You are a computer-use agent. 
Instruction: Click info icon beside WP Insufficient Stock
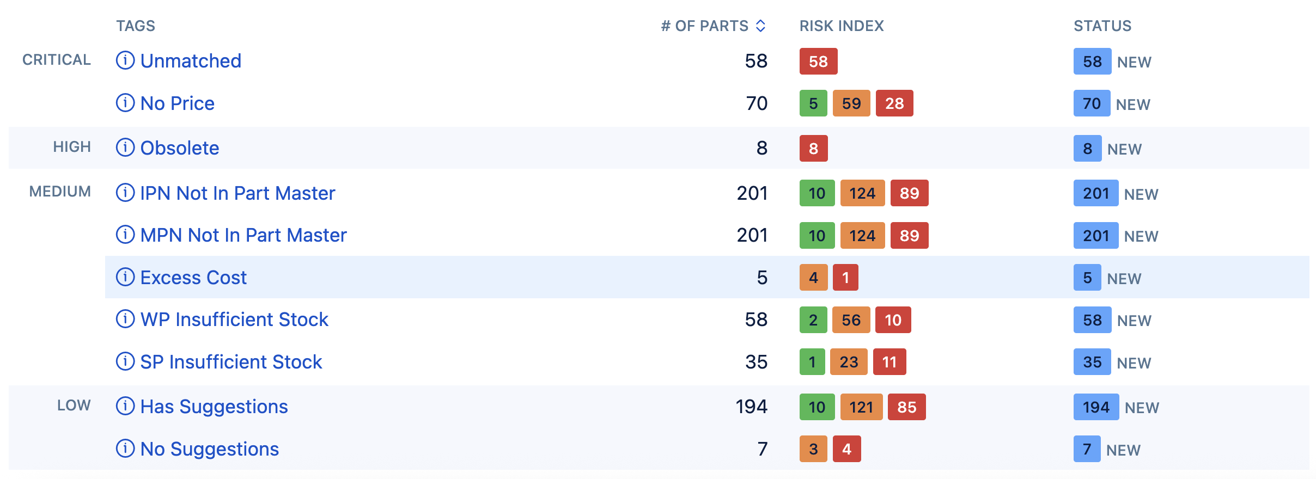[x=125, y=319]
